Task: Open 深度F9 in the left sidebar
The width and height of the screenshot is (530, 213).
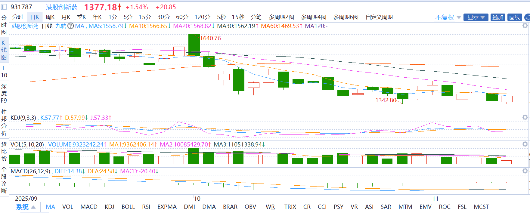Action: 4,93
